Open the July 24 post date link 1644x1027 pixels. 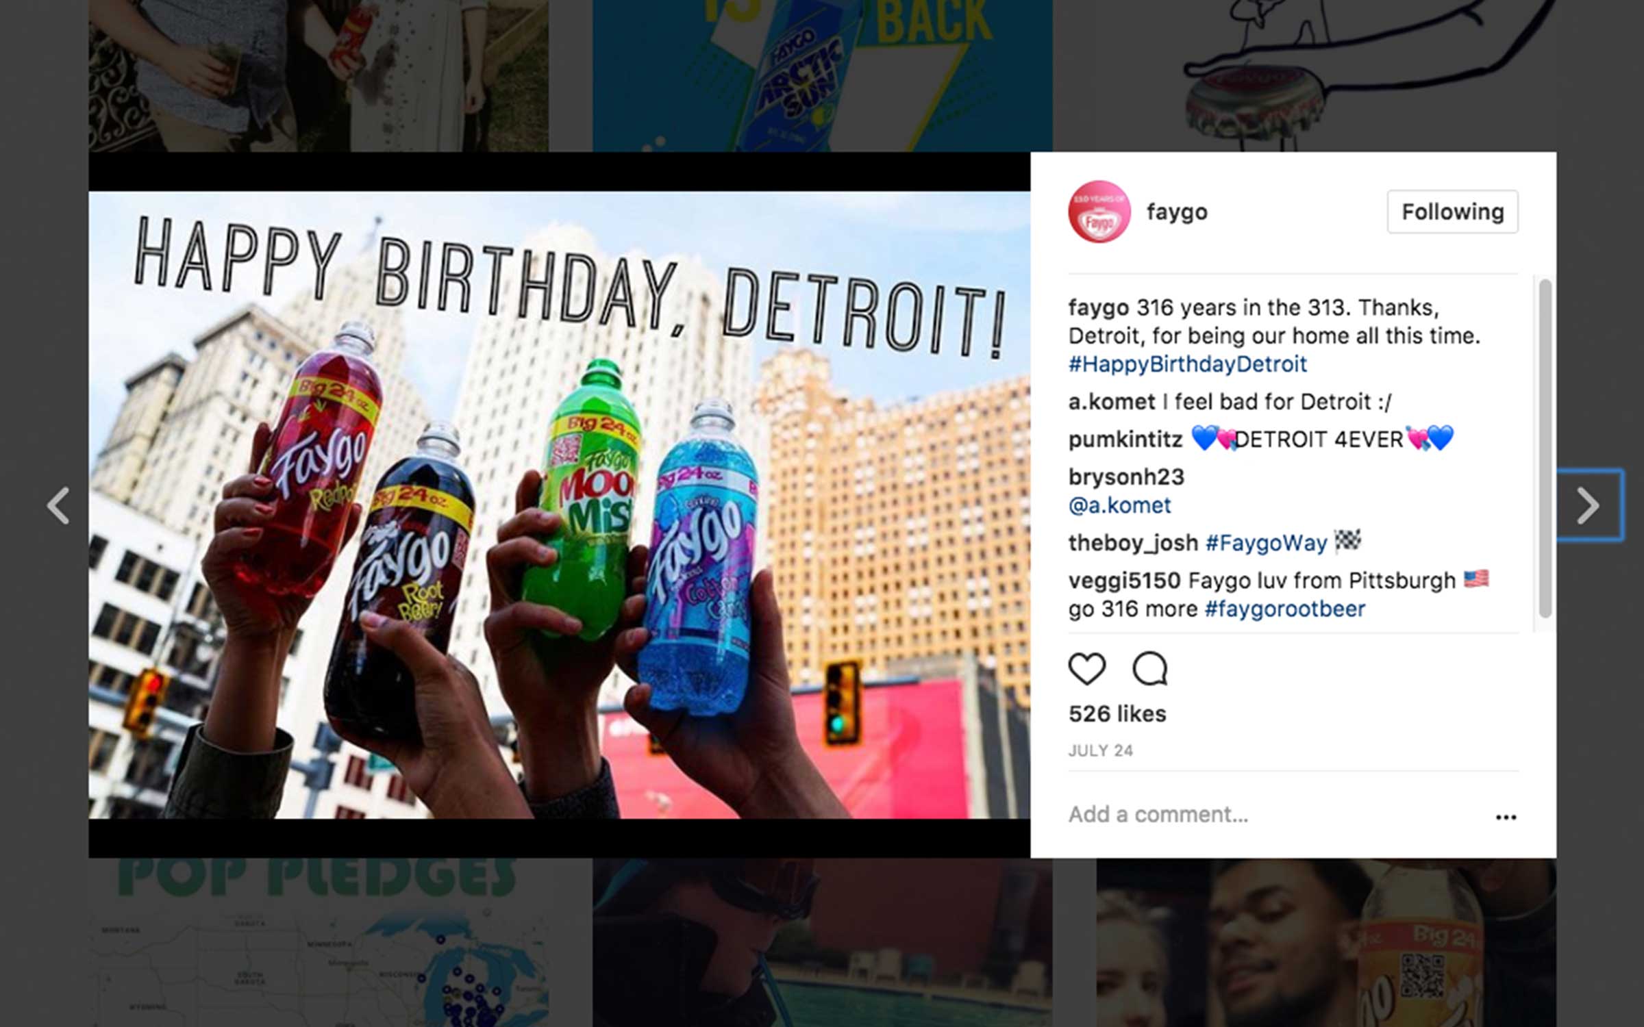click(x=1101, y=750)
